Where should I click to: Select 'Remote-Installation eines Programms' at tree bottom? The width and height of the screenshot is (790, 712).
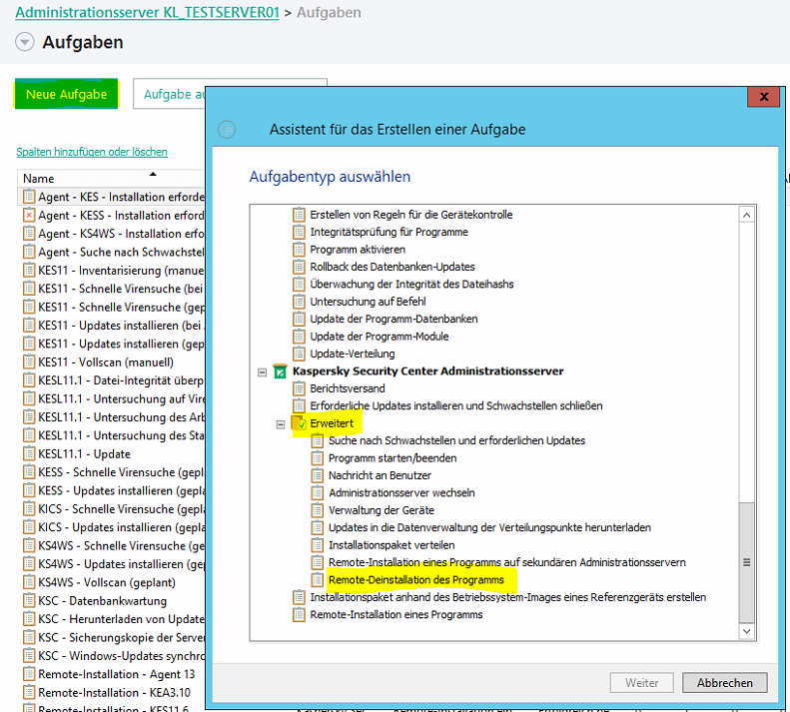click(396, 615)
